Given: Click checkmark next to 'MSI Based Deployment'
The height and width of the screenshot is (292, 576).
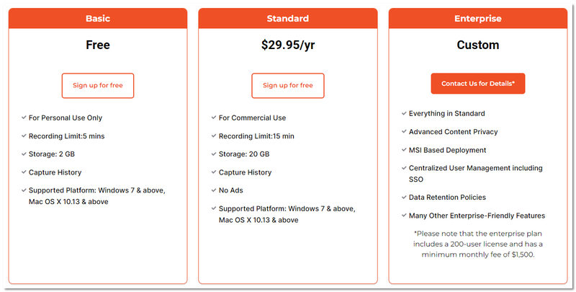Looking at the screenshot, I should (404, 150).
